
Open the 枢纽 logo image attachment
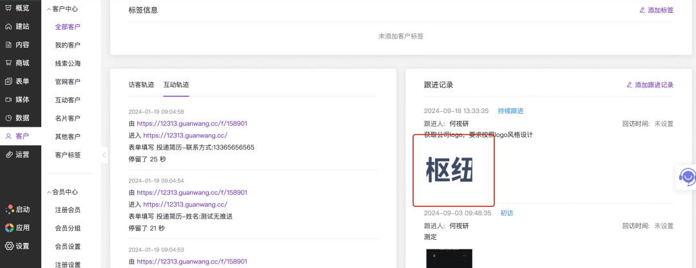449,170
